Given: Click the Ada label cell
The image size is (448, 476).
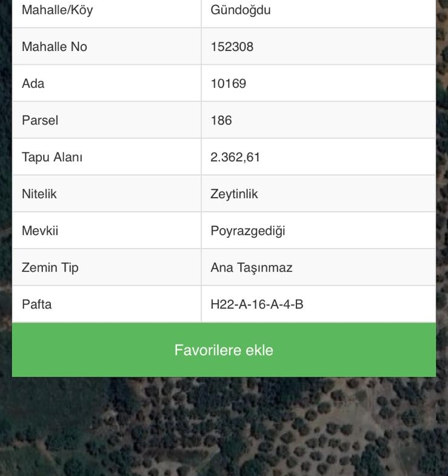Looking at the screenshot, I should pyautogui.click(x=33, y=84).
